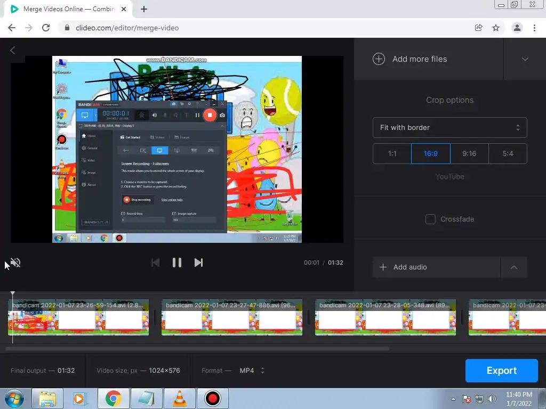
Task: Click the Action Center flag icon
Action: click(467, 399)
